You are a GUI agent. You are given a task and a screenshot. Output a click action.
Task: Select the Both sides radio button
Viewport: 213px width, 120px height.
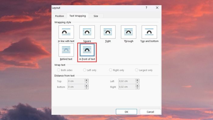(58, 70)
